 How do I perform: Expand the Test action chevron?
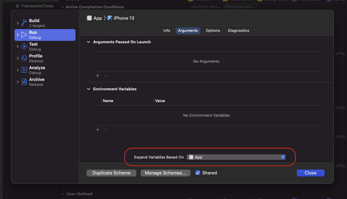click(18, 46)
